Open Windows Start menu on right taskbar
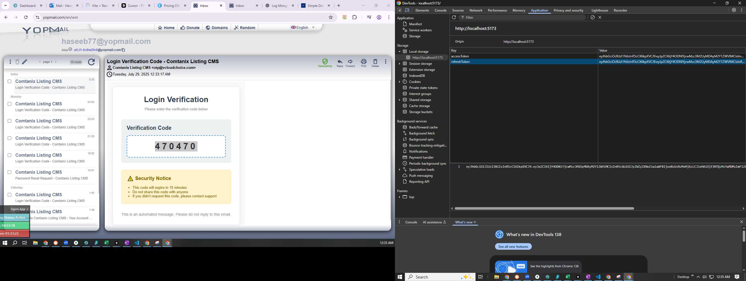The image size is (746, 281). click(400, 277)
